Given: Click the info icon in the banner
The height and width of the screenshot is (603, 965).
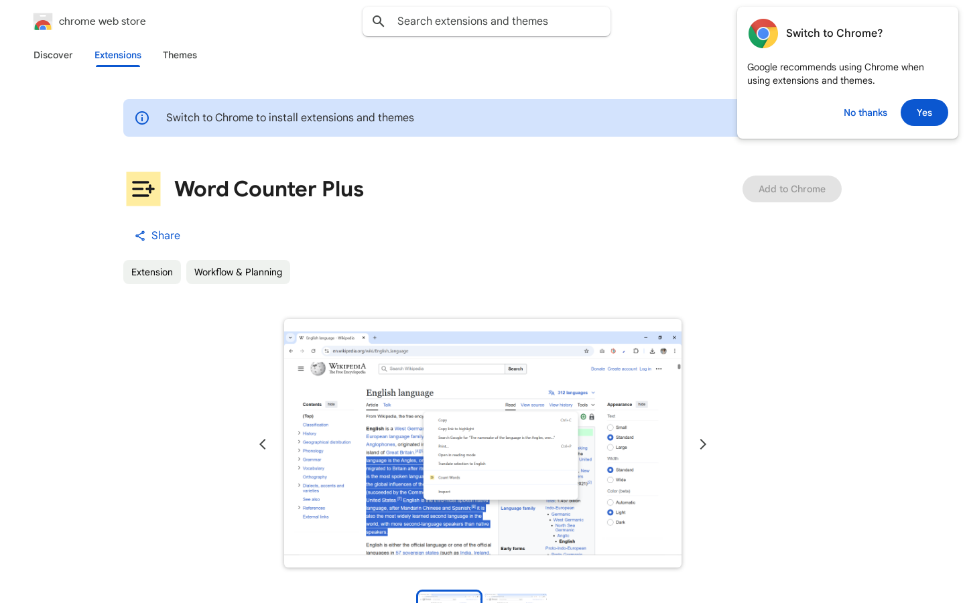Looking at the screenshot, I should 142,118.
